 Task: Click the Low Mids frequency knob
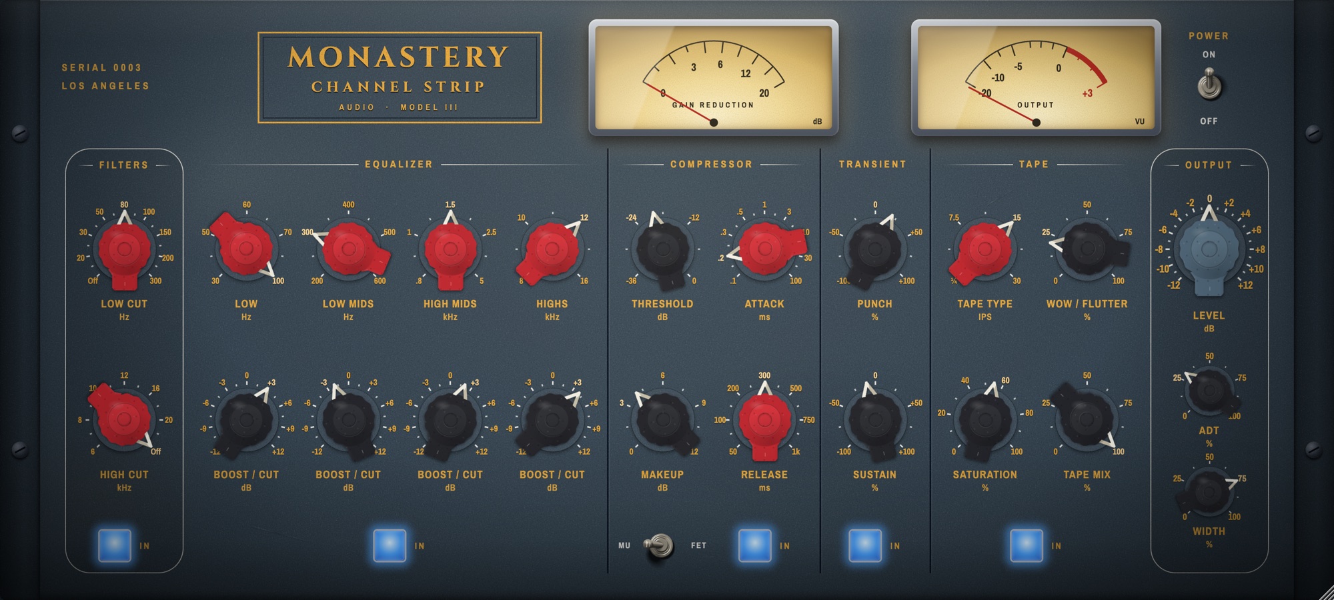[x=348, y=249]
